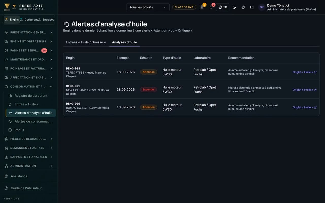Switch to the Entrées « Huile / Graisse » tab

point(86,42)
